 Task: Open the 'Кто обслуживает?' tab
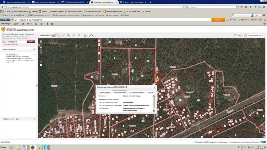pyautogui.click(x=137, y=92)
